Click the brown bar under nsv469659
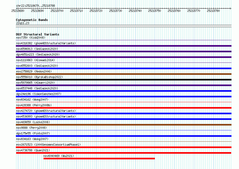The width and height of the screenshot is (239, 169). tap(124, 125)
